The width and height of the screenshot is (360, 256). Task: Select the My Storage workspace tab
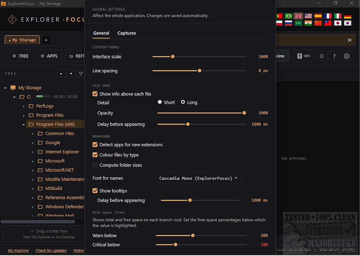(x=22, y=40)
